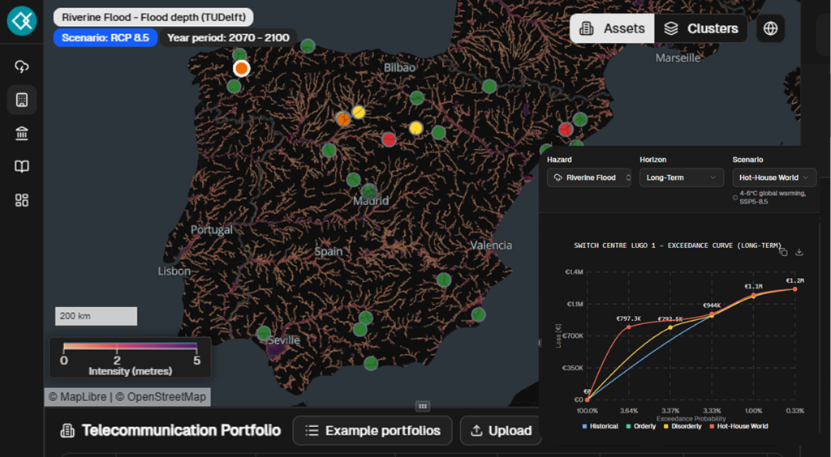Click the Portugal country label on map

coord(212,229)
